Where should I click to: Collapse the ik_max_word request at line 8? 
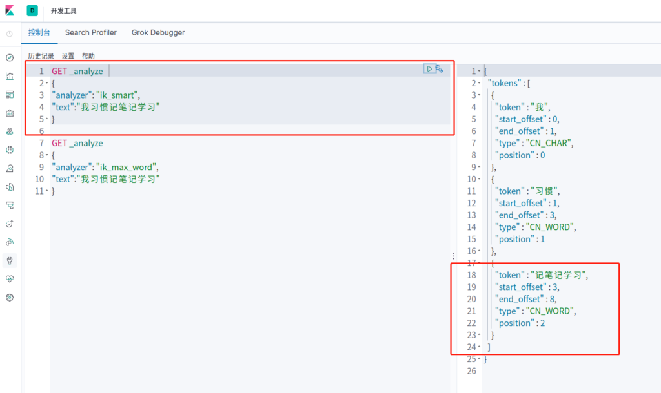click(47, 155)
